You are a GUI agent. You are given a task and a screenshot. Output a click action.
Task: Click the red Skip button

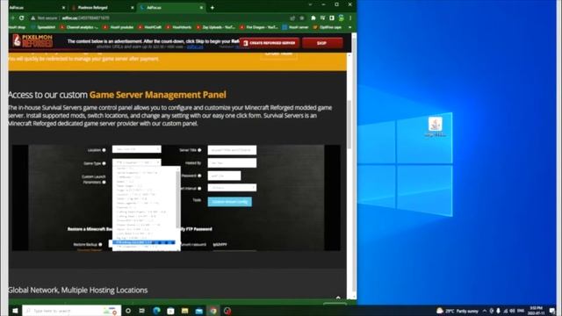pyautogui.click(x=322, y=43)
